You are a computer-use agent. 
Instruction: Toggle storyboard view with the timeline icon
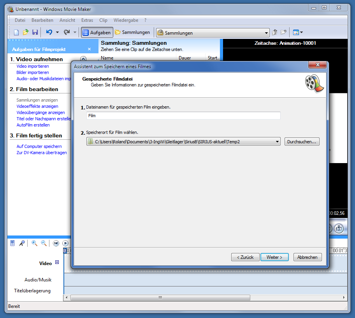tap(12, 243)
